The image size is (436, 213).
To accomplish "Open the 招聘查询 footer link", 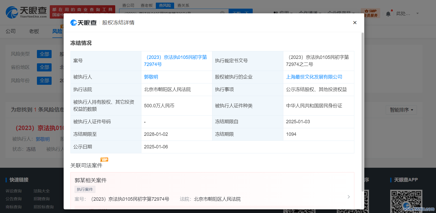I will point(41,199).
